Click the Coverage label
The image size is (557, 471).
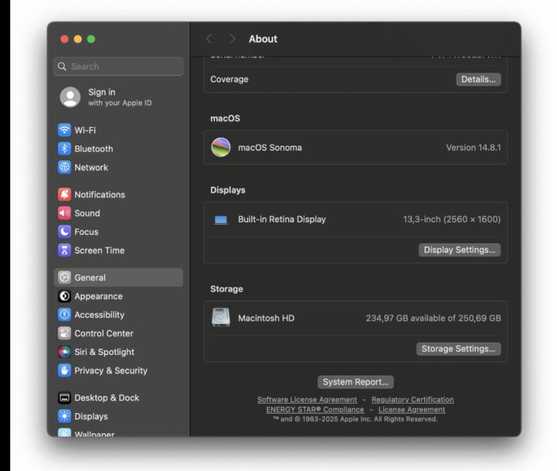click(229, 79)
